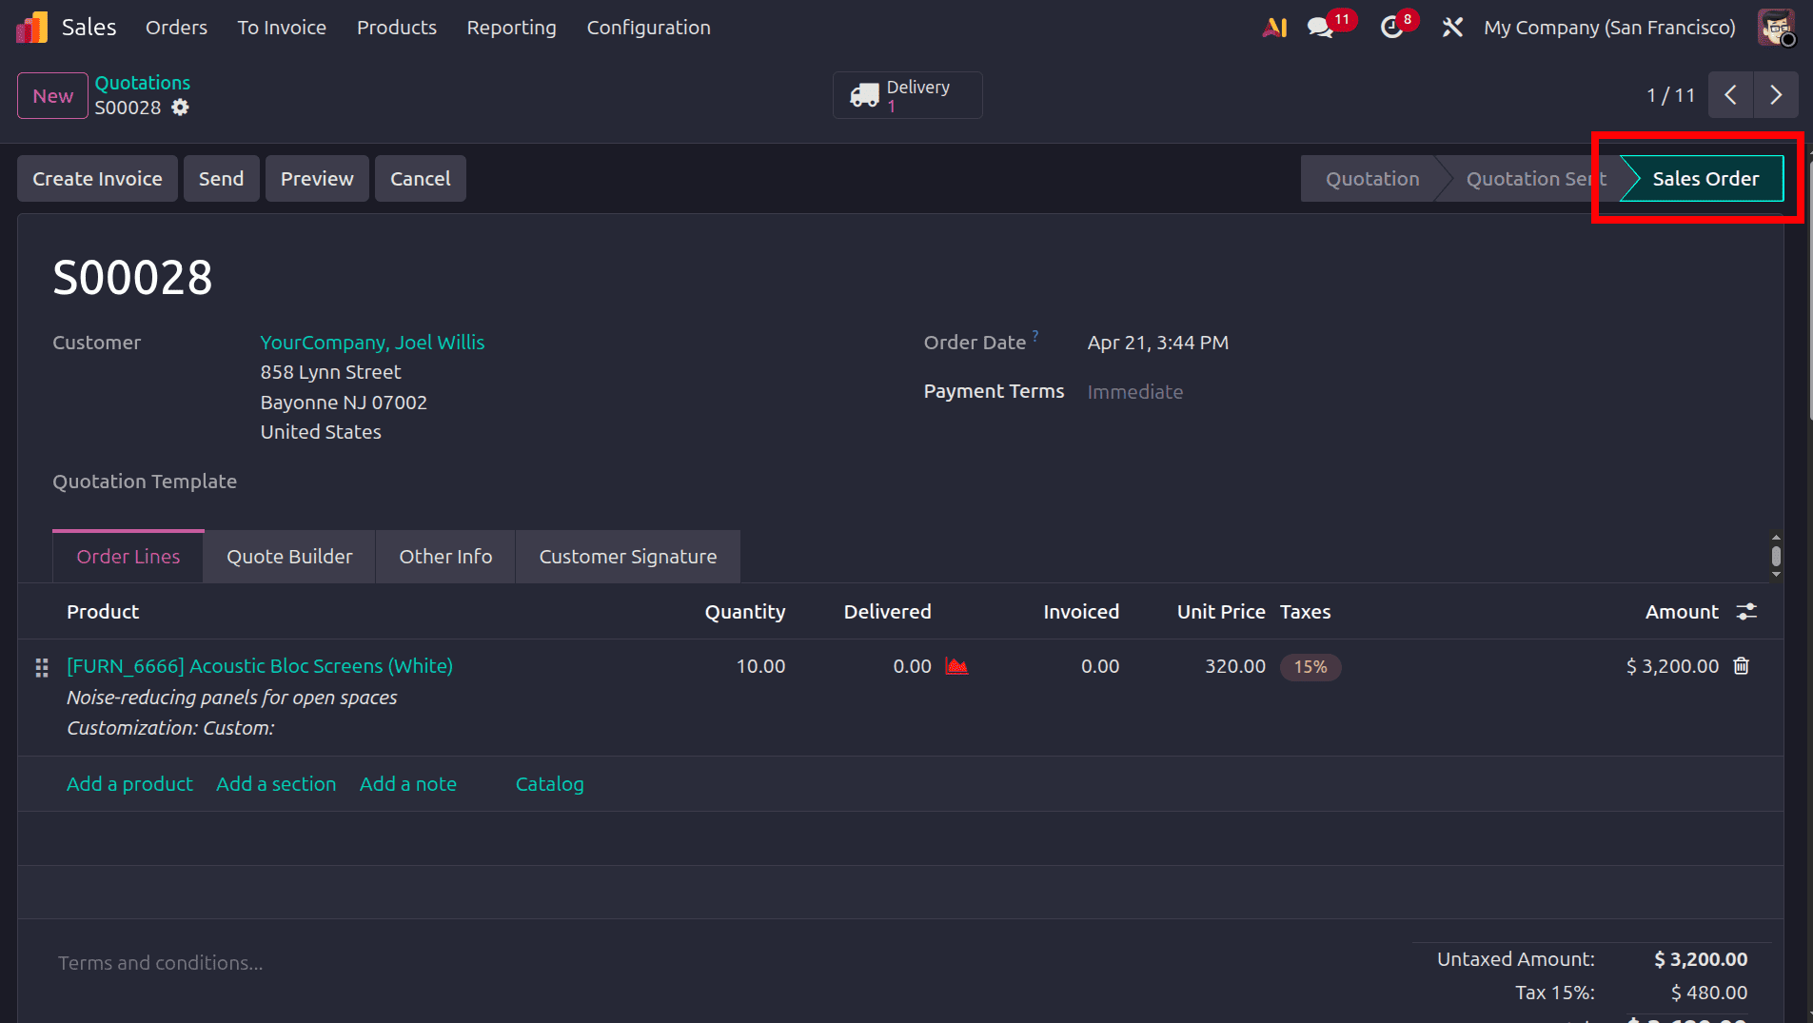Delete the Acoustic Bloc Screens line with trash icon
Image resolution: width=1813 pixels, height=1023 pixels.
pyautogui.click(x=1742, y=665)
